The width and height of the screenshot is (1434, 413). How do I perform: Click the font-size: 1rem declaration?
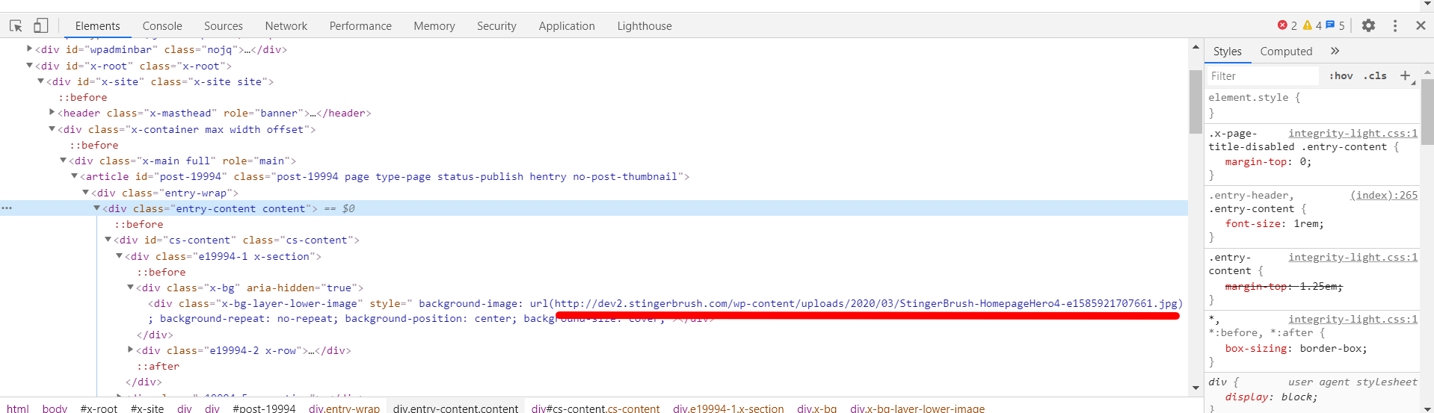tap(1274, 223)
